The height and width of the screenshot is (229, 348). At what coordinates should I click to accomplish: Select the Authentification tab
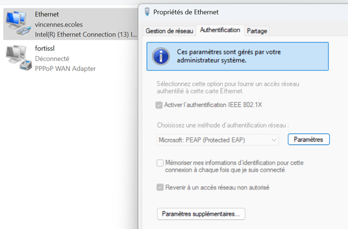(220, 30)
